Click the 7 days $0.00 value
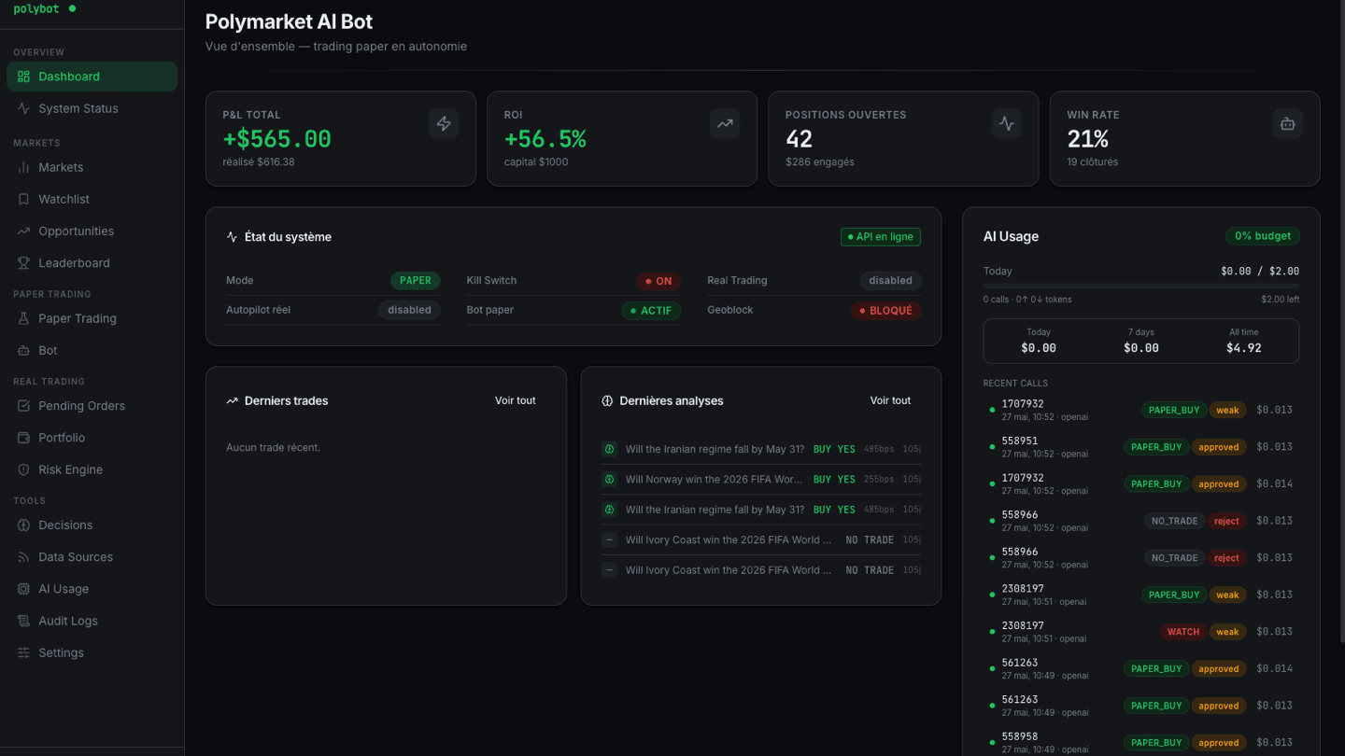Image resolution: width=1345 pixels, height=756 pixels. coord(1140,348)
